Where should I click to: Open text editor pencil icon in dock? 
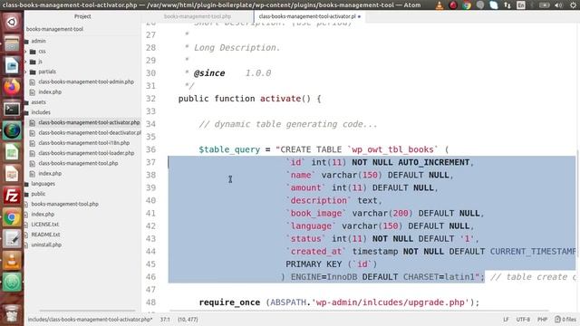point(12,239)
